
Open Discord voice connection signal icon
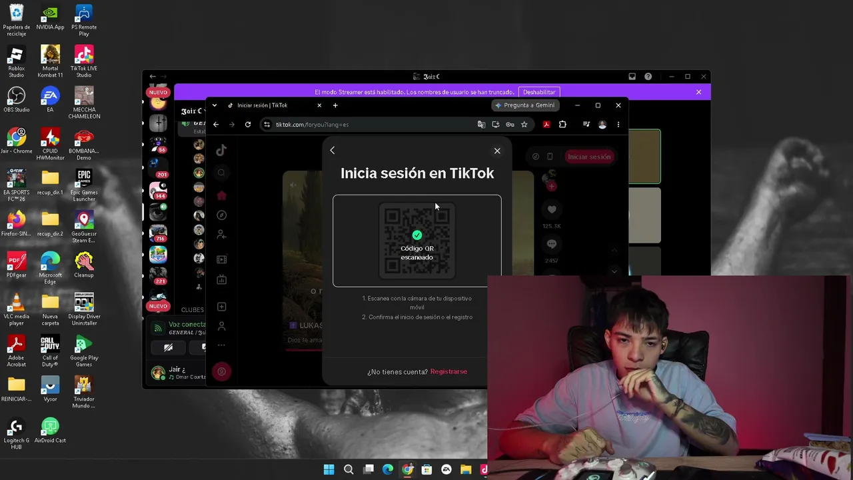[x=158, y=327]
